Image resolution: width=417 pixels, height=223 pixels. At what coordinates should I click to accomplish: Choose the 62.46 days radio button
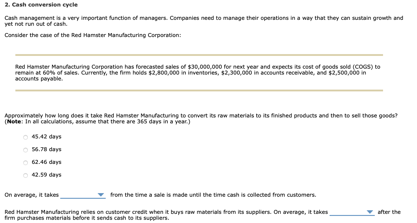(25, 162)
